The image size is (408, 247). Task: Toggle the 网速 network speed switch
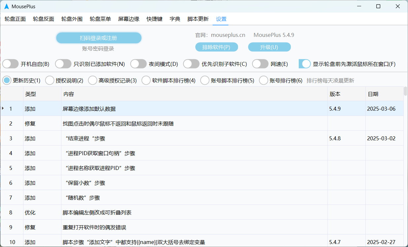(260, 64)
